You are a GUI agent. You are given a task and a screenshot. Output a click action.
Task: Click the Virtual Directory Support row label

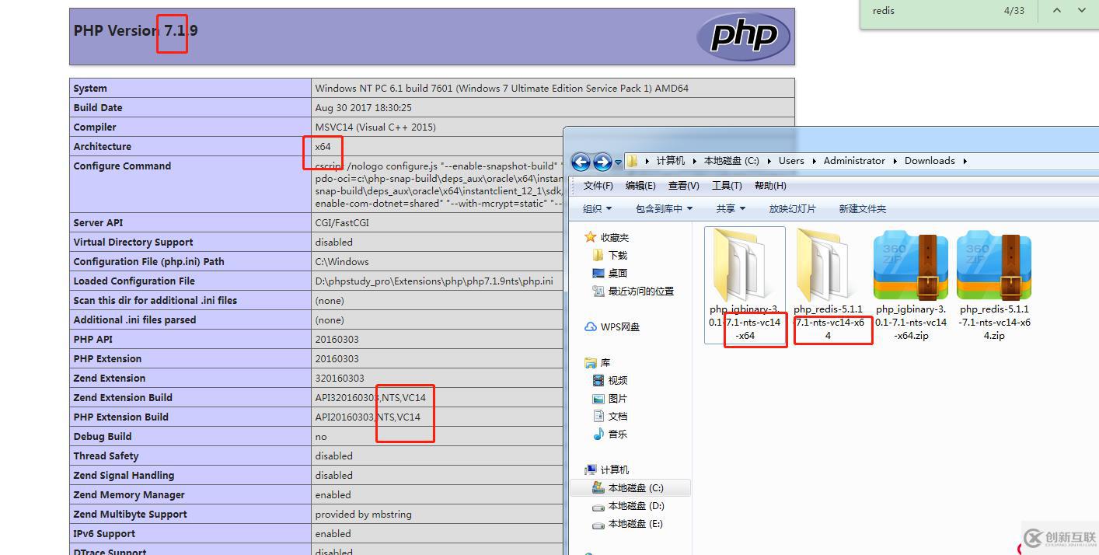(133, 242)
